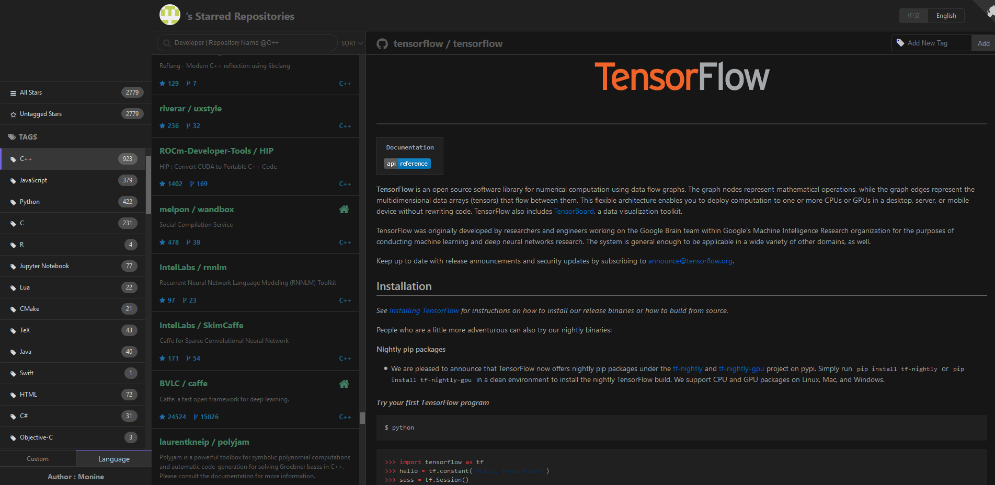Open the SORT dropdown

352,43
